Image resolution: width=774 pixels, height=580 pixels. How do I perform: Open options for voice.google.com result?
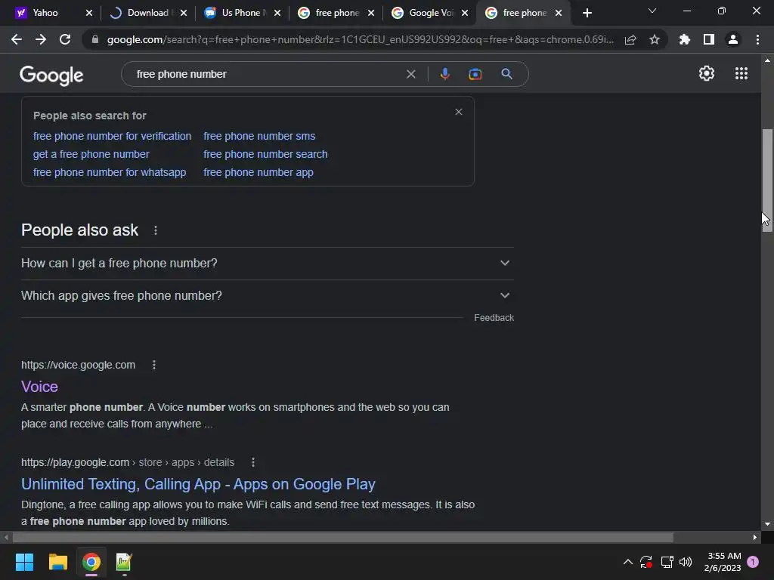(154, 365)
